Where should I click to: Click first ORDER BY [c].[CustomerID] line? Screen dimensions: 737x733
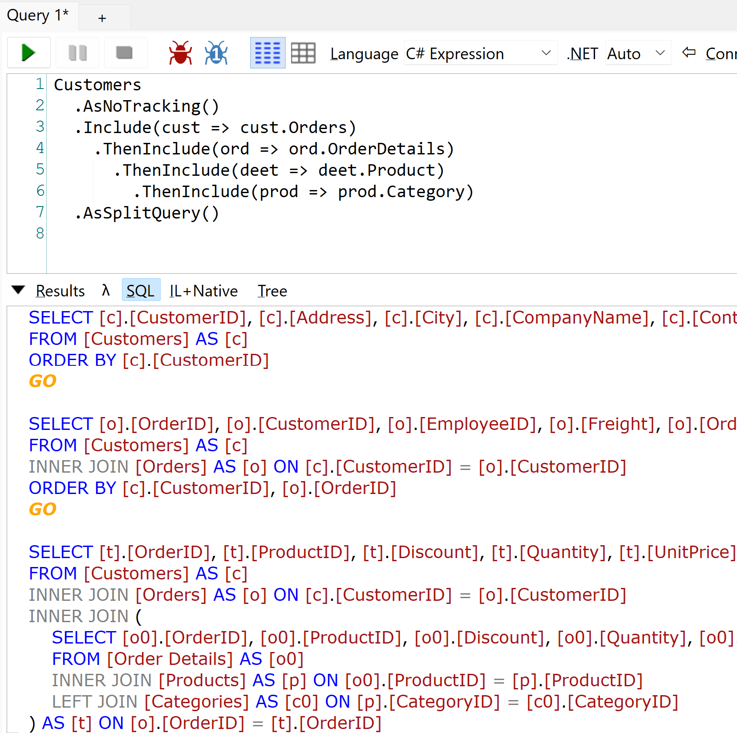coord(149,360)
